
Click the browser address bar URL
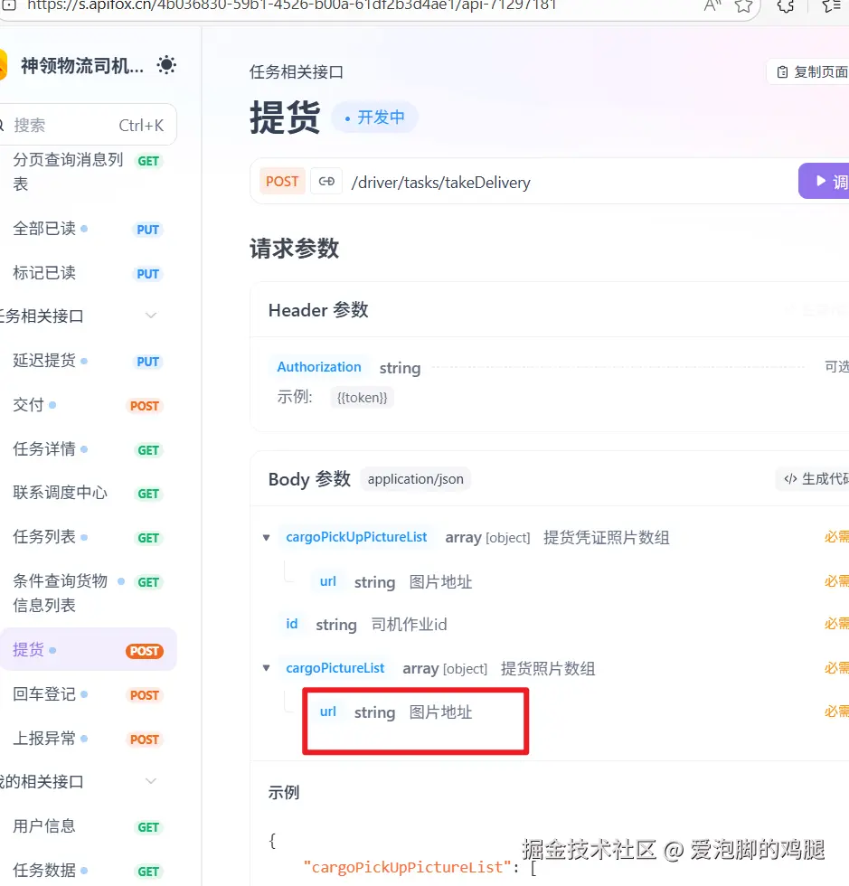pos(292,5)
